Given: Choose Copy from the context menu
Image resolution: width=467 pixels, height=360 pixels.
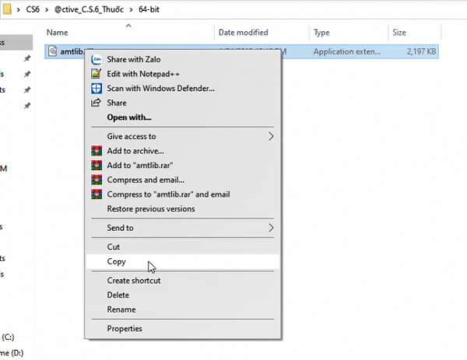Looking at the screenshot, I should [116, 262].
